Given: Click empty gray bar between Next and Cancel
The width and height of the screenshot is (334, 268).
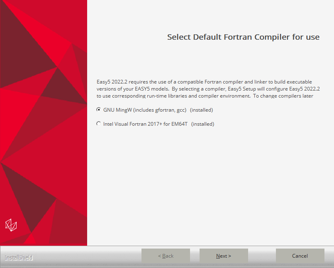Looking at the screenshot, I should [262, 256].
